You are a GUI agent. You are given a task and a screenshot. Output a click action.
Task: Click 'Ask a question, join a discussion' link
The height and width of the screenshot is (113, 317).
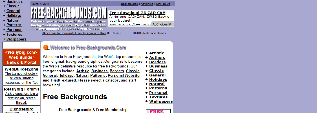click(21, 98)
